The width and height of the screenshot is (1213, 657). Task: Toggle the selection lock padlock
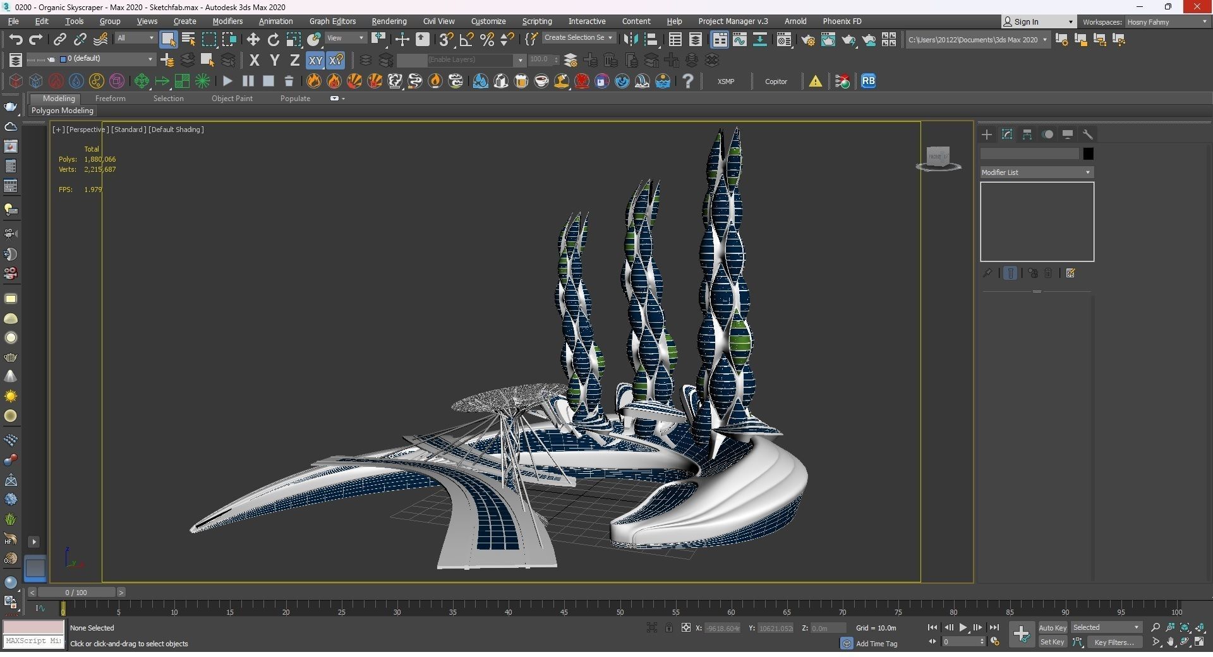pos(668,628)
